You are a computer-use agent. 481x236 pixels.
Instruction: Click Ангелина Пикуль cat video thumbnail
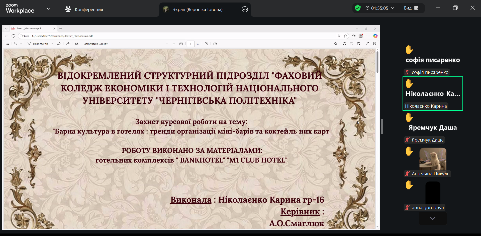coord(433,159)
